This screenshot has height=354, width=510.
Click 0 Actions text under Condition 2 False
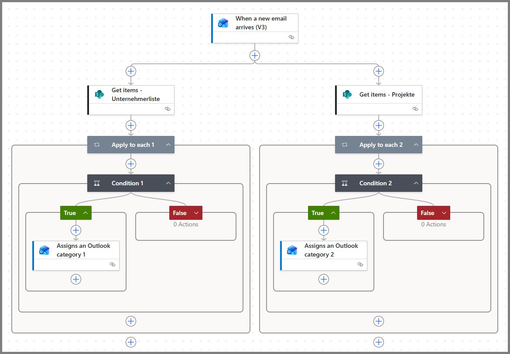[x=434, y=224]
